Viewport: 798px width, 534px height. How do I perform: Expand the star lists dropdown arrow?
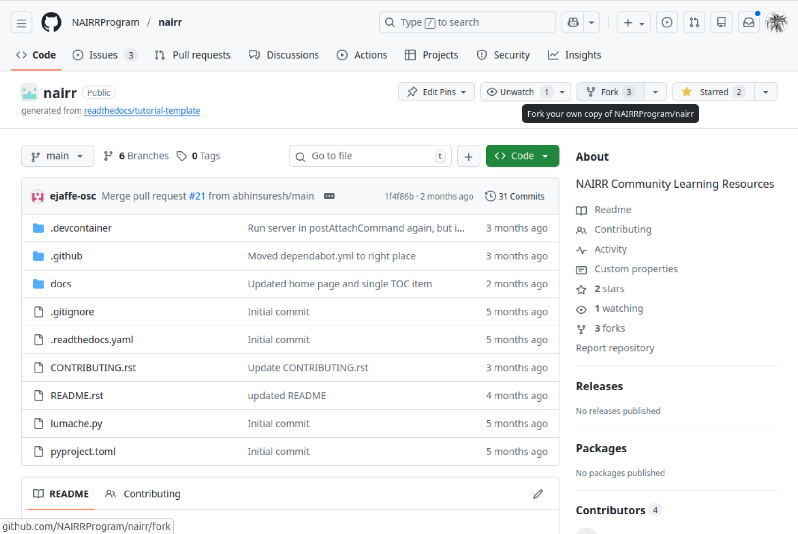(x=766, y=92)
